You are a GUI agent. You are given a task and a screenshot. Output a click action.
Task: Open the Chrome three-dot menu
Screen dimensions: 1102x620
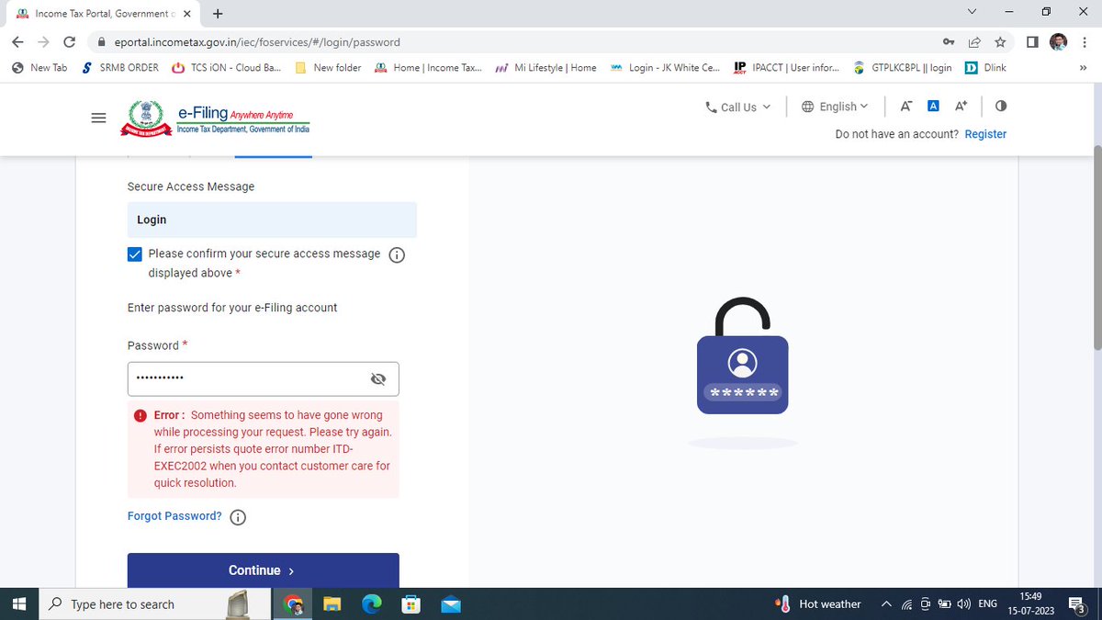click(x=1085, y=42)
